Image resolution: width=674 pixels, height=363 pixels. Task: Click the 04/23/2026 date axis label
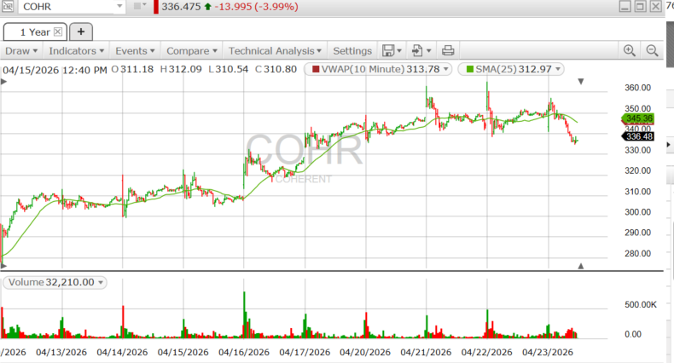pos(548,352)
